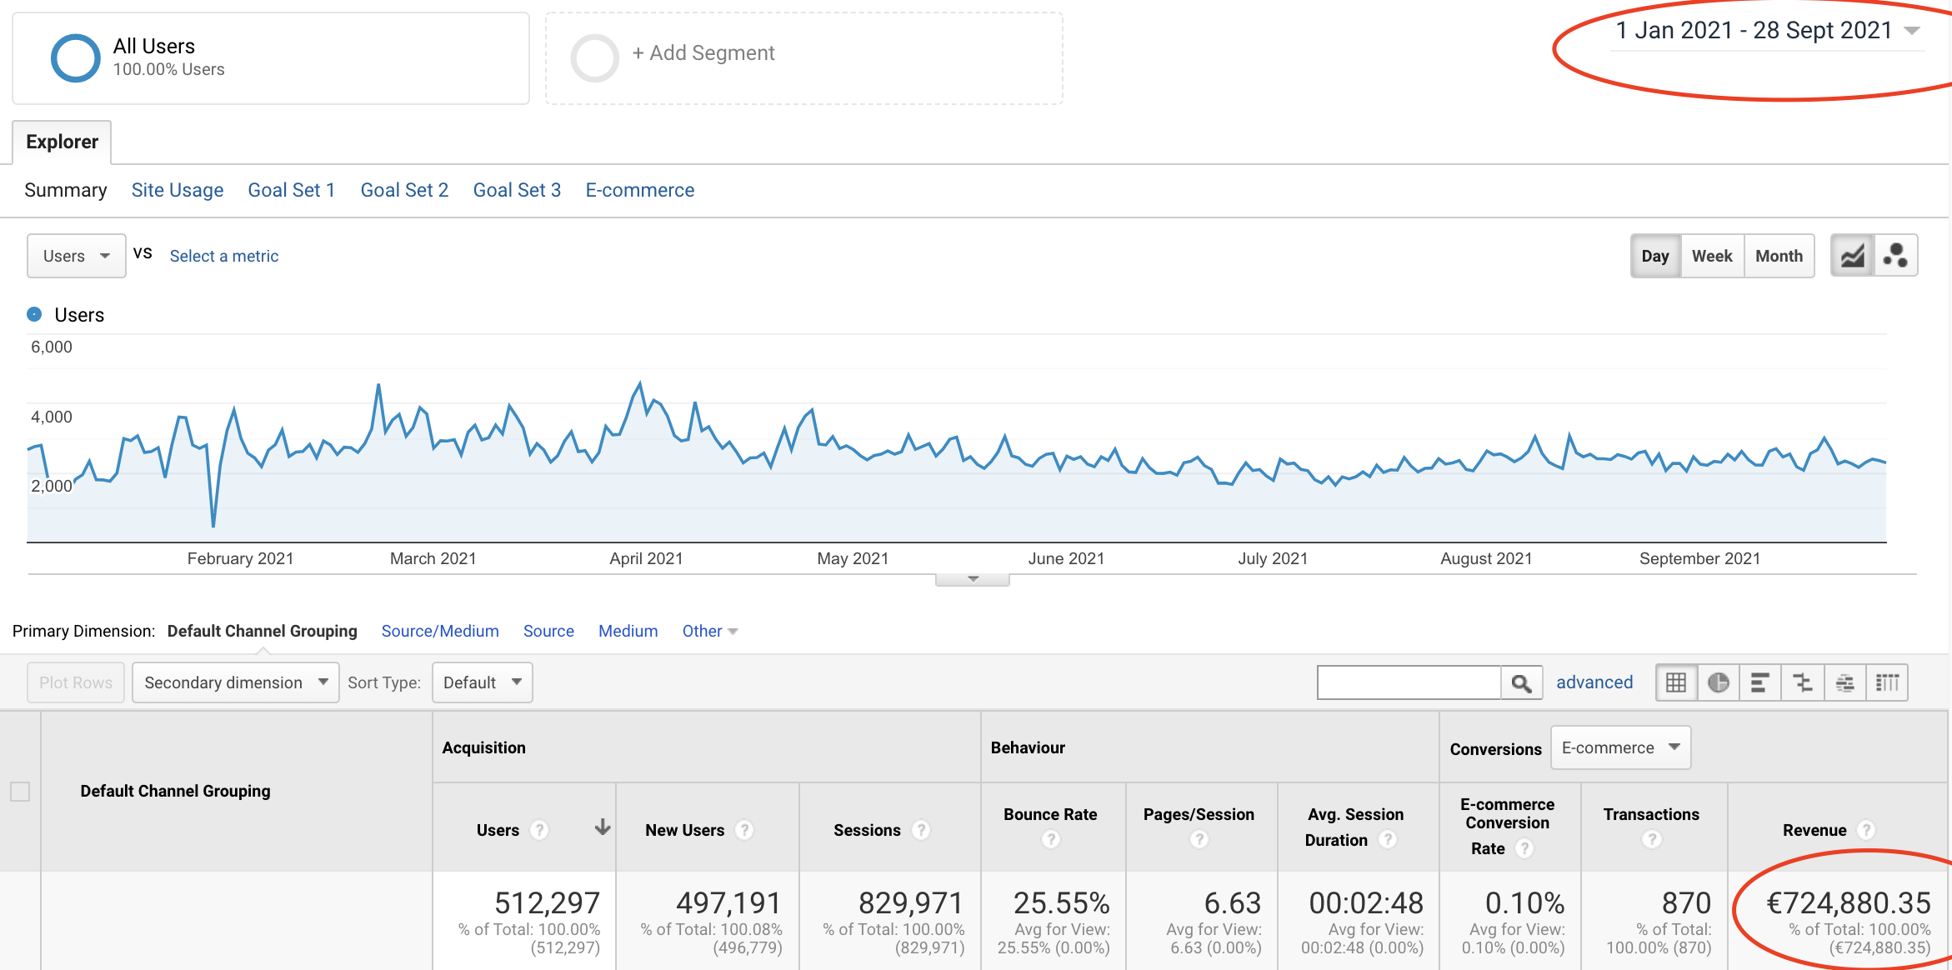
Task: Open the Goal Set 2 tab
Action: [404, 190]
